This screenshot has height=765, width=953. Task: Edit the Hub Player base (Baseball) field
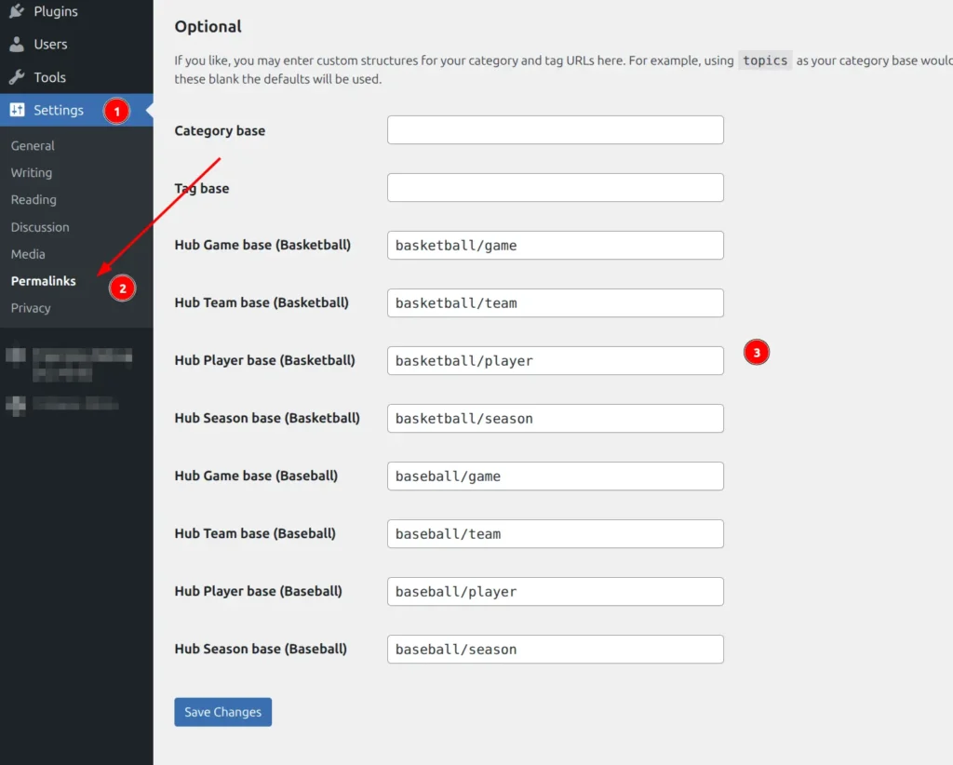556,592
